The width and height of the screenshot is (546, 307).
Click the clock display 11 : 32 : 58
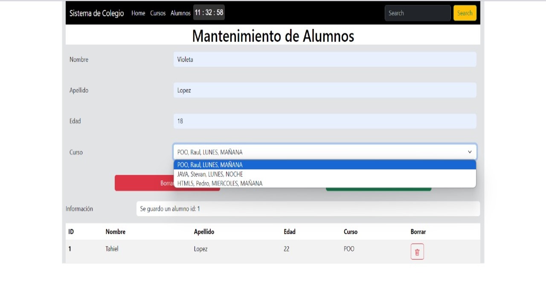(209, 12)
